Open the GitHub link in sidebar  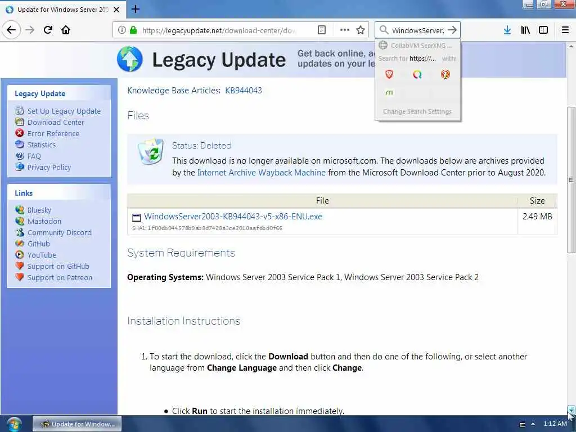point(39,244)
